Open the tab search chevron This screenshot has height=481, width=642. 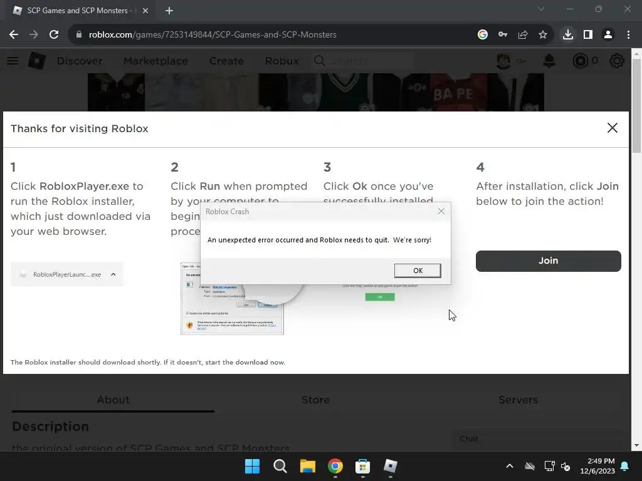point(541,9)
